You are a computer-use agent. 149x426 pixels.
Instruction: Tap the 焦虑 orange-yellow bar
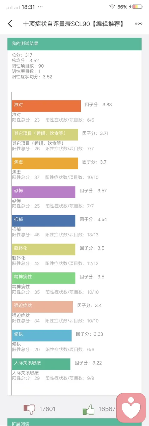click(45, 163)
